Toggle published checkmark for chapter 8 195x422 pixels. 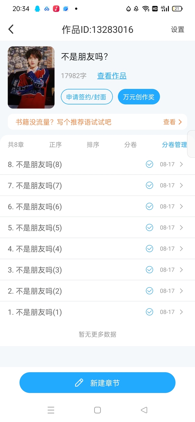coord(149,164)
